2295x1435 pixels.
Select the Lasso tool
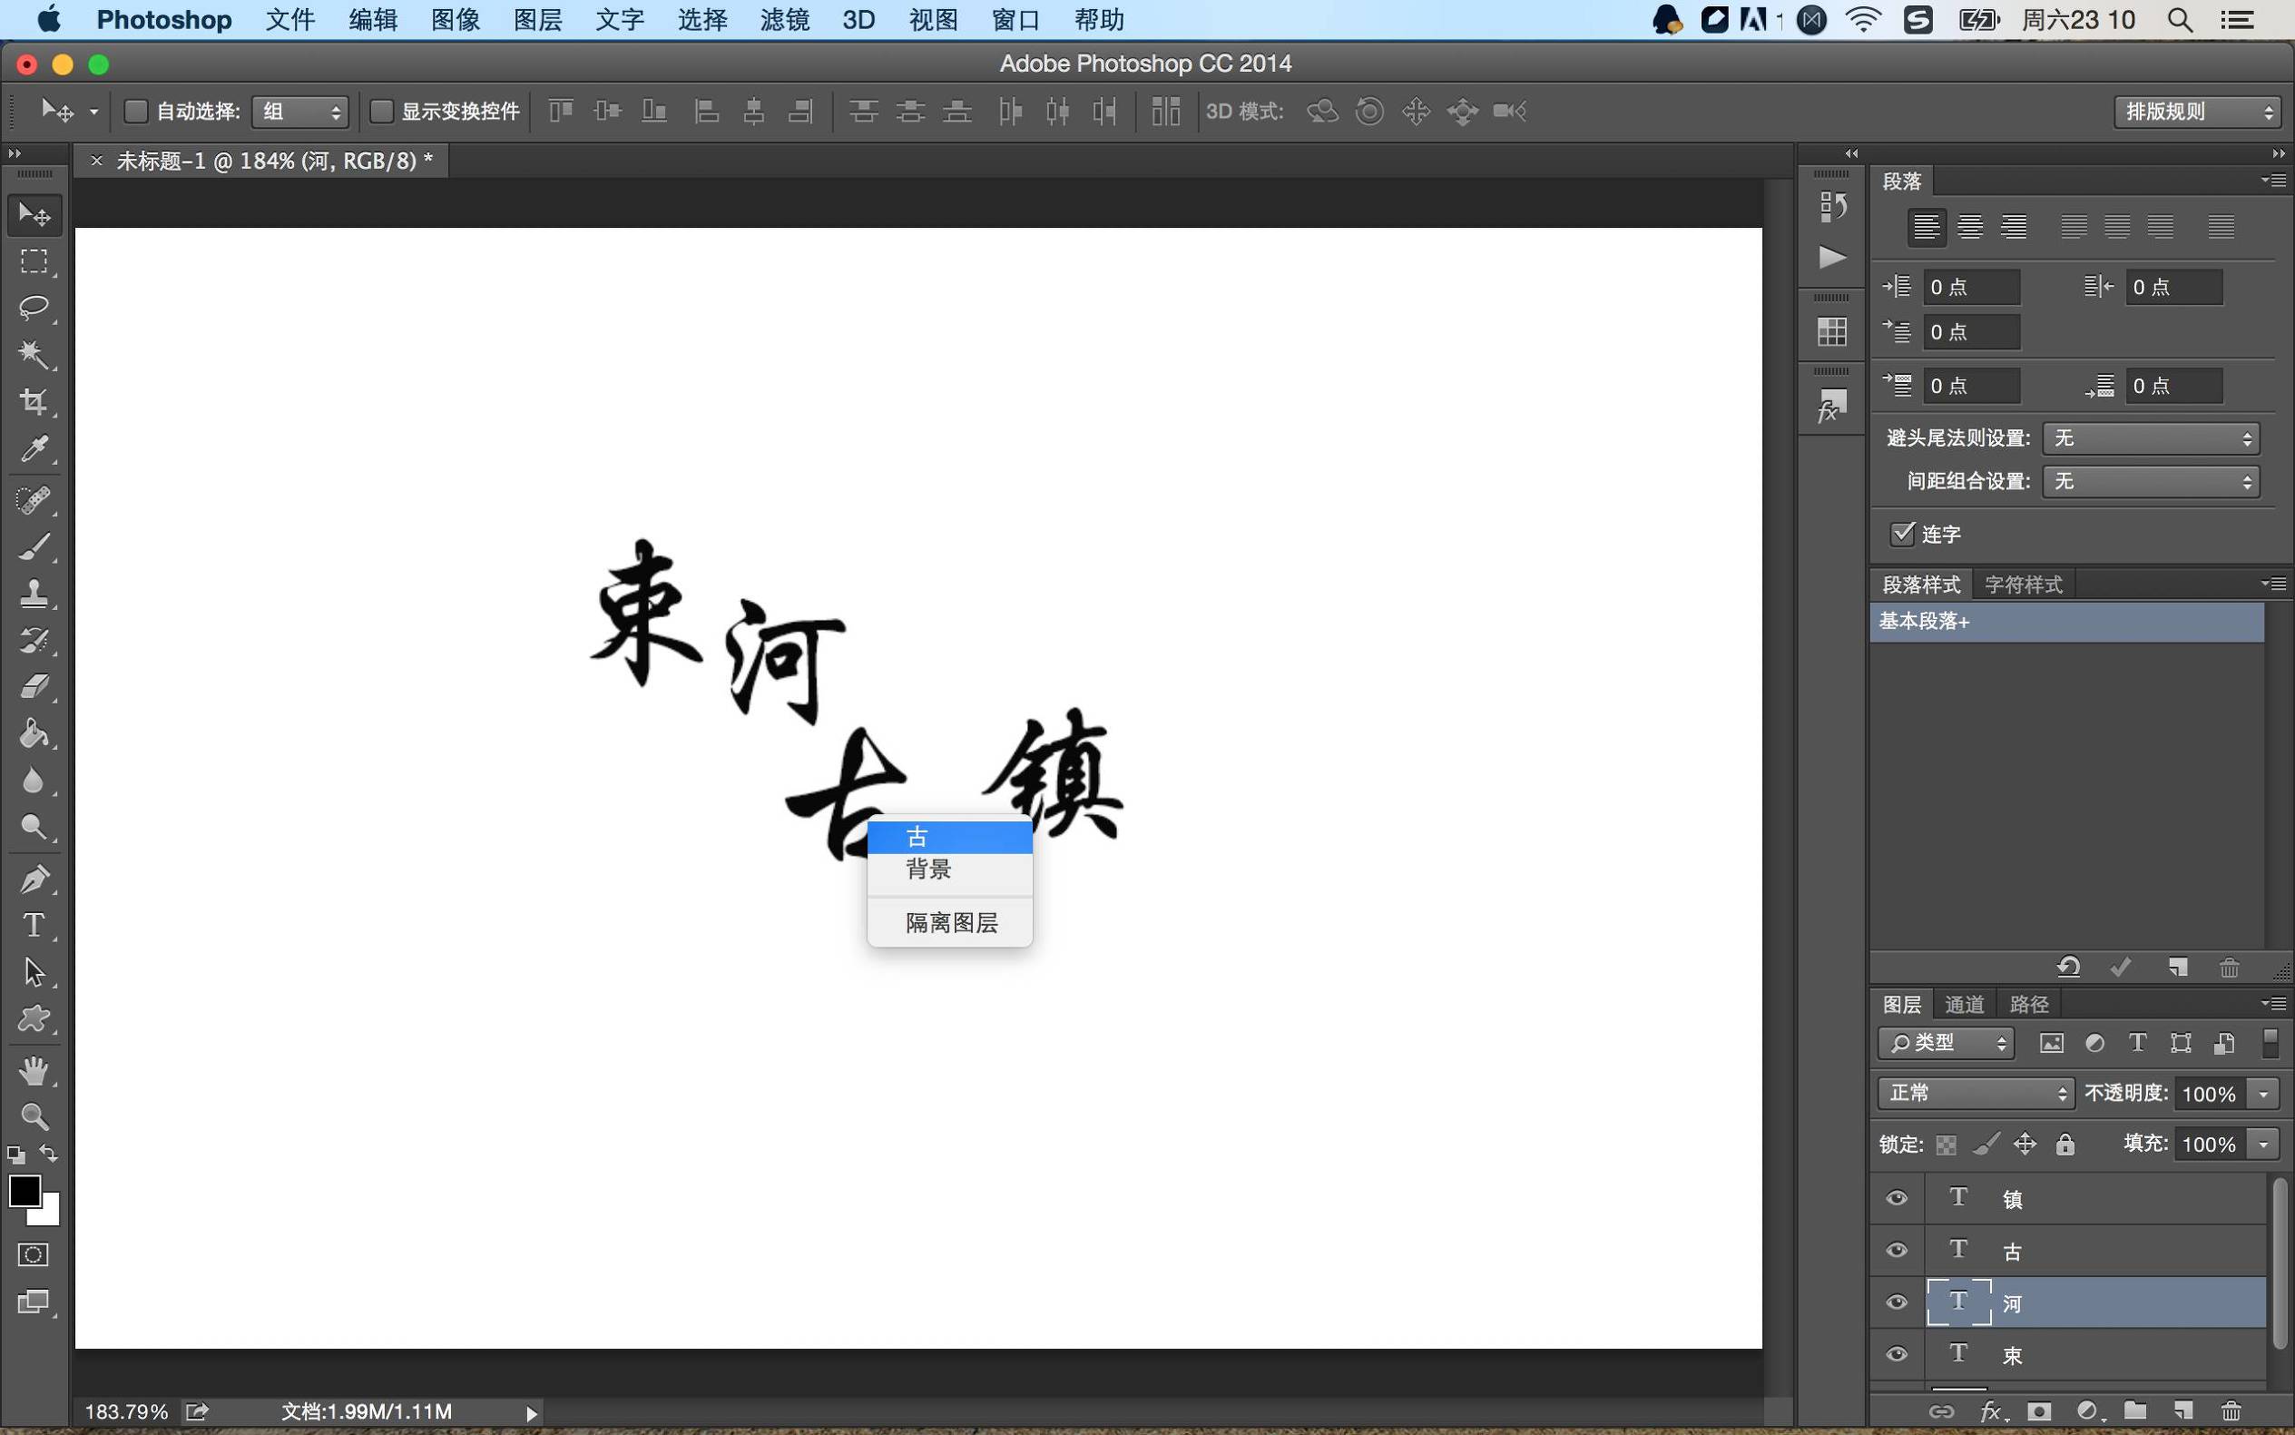34,308
